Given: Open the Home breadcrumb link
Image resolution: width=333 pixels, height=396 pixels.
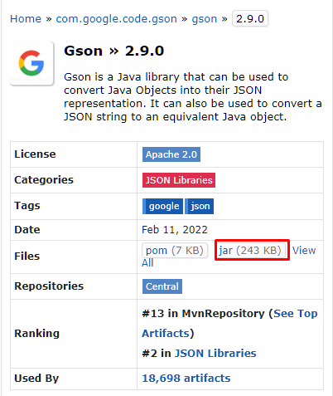Looking at the screenshot, I should coord(26,19).
